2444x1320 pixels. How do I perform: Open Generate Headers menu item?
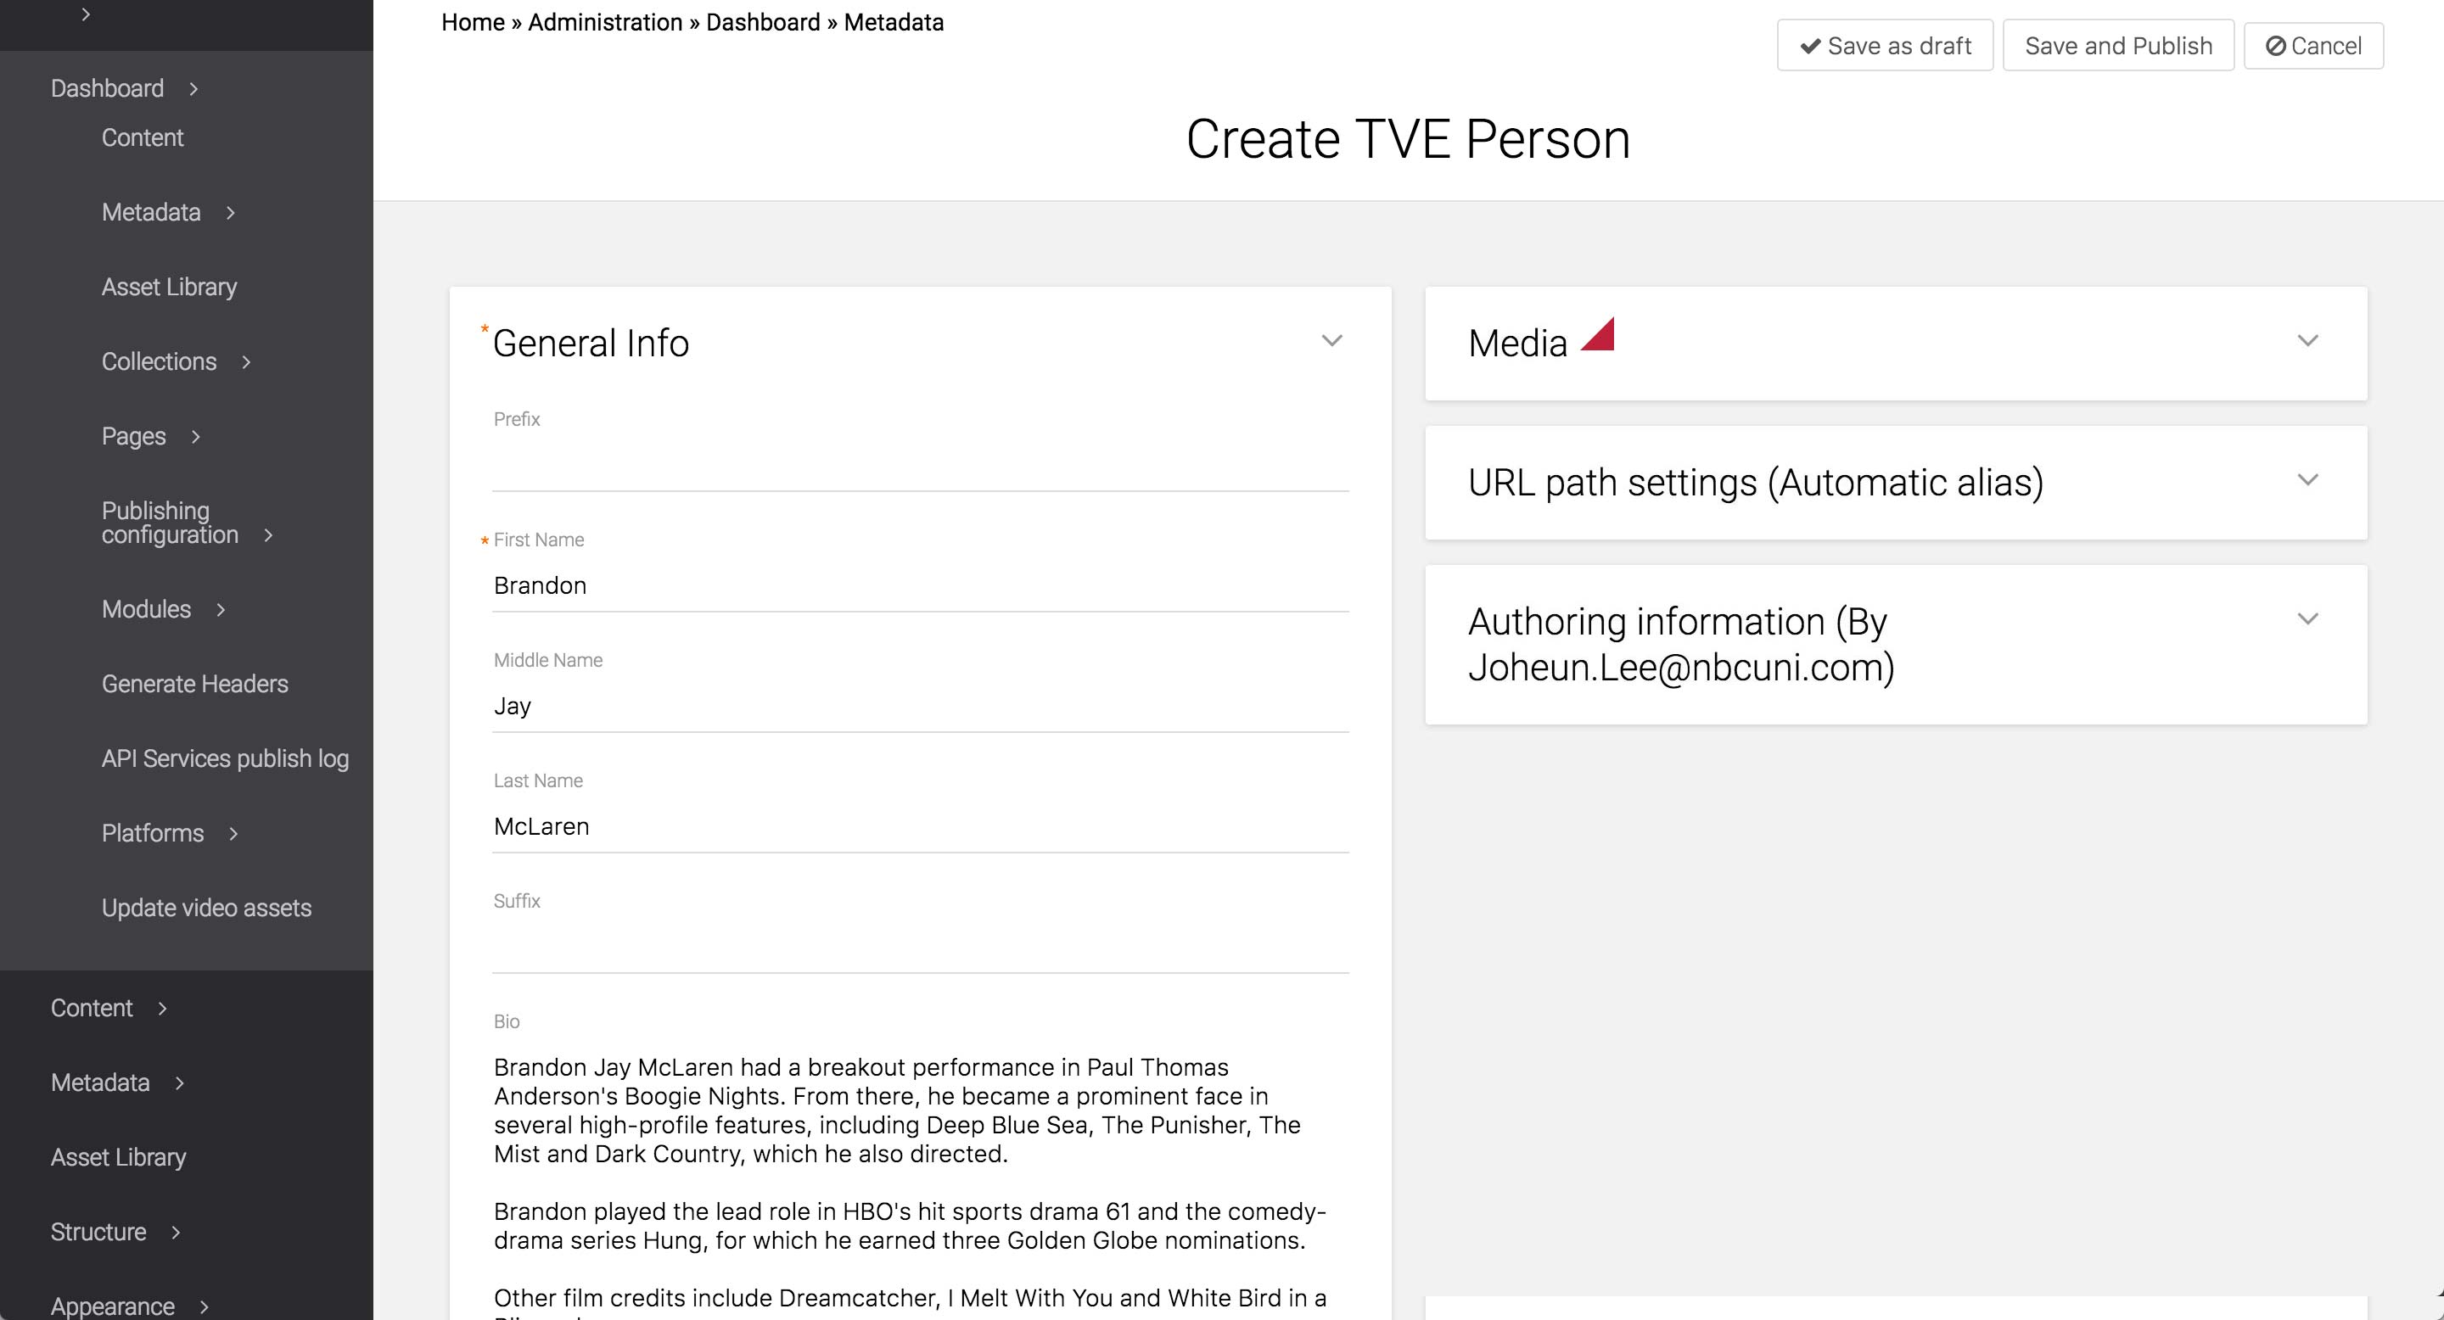(194, 684)
